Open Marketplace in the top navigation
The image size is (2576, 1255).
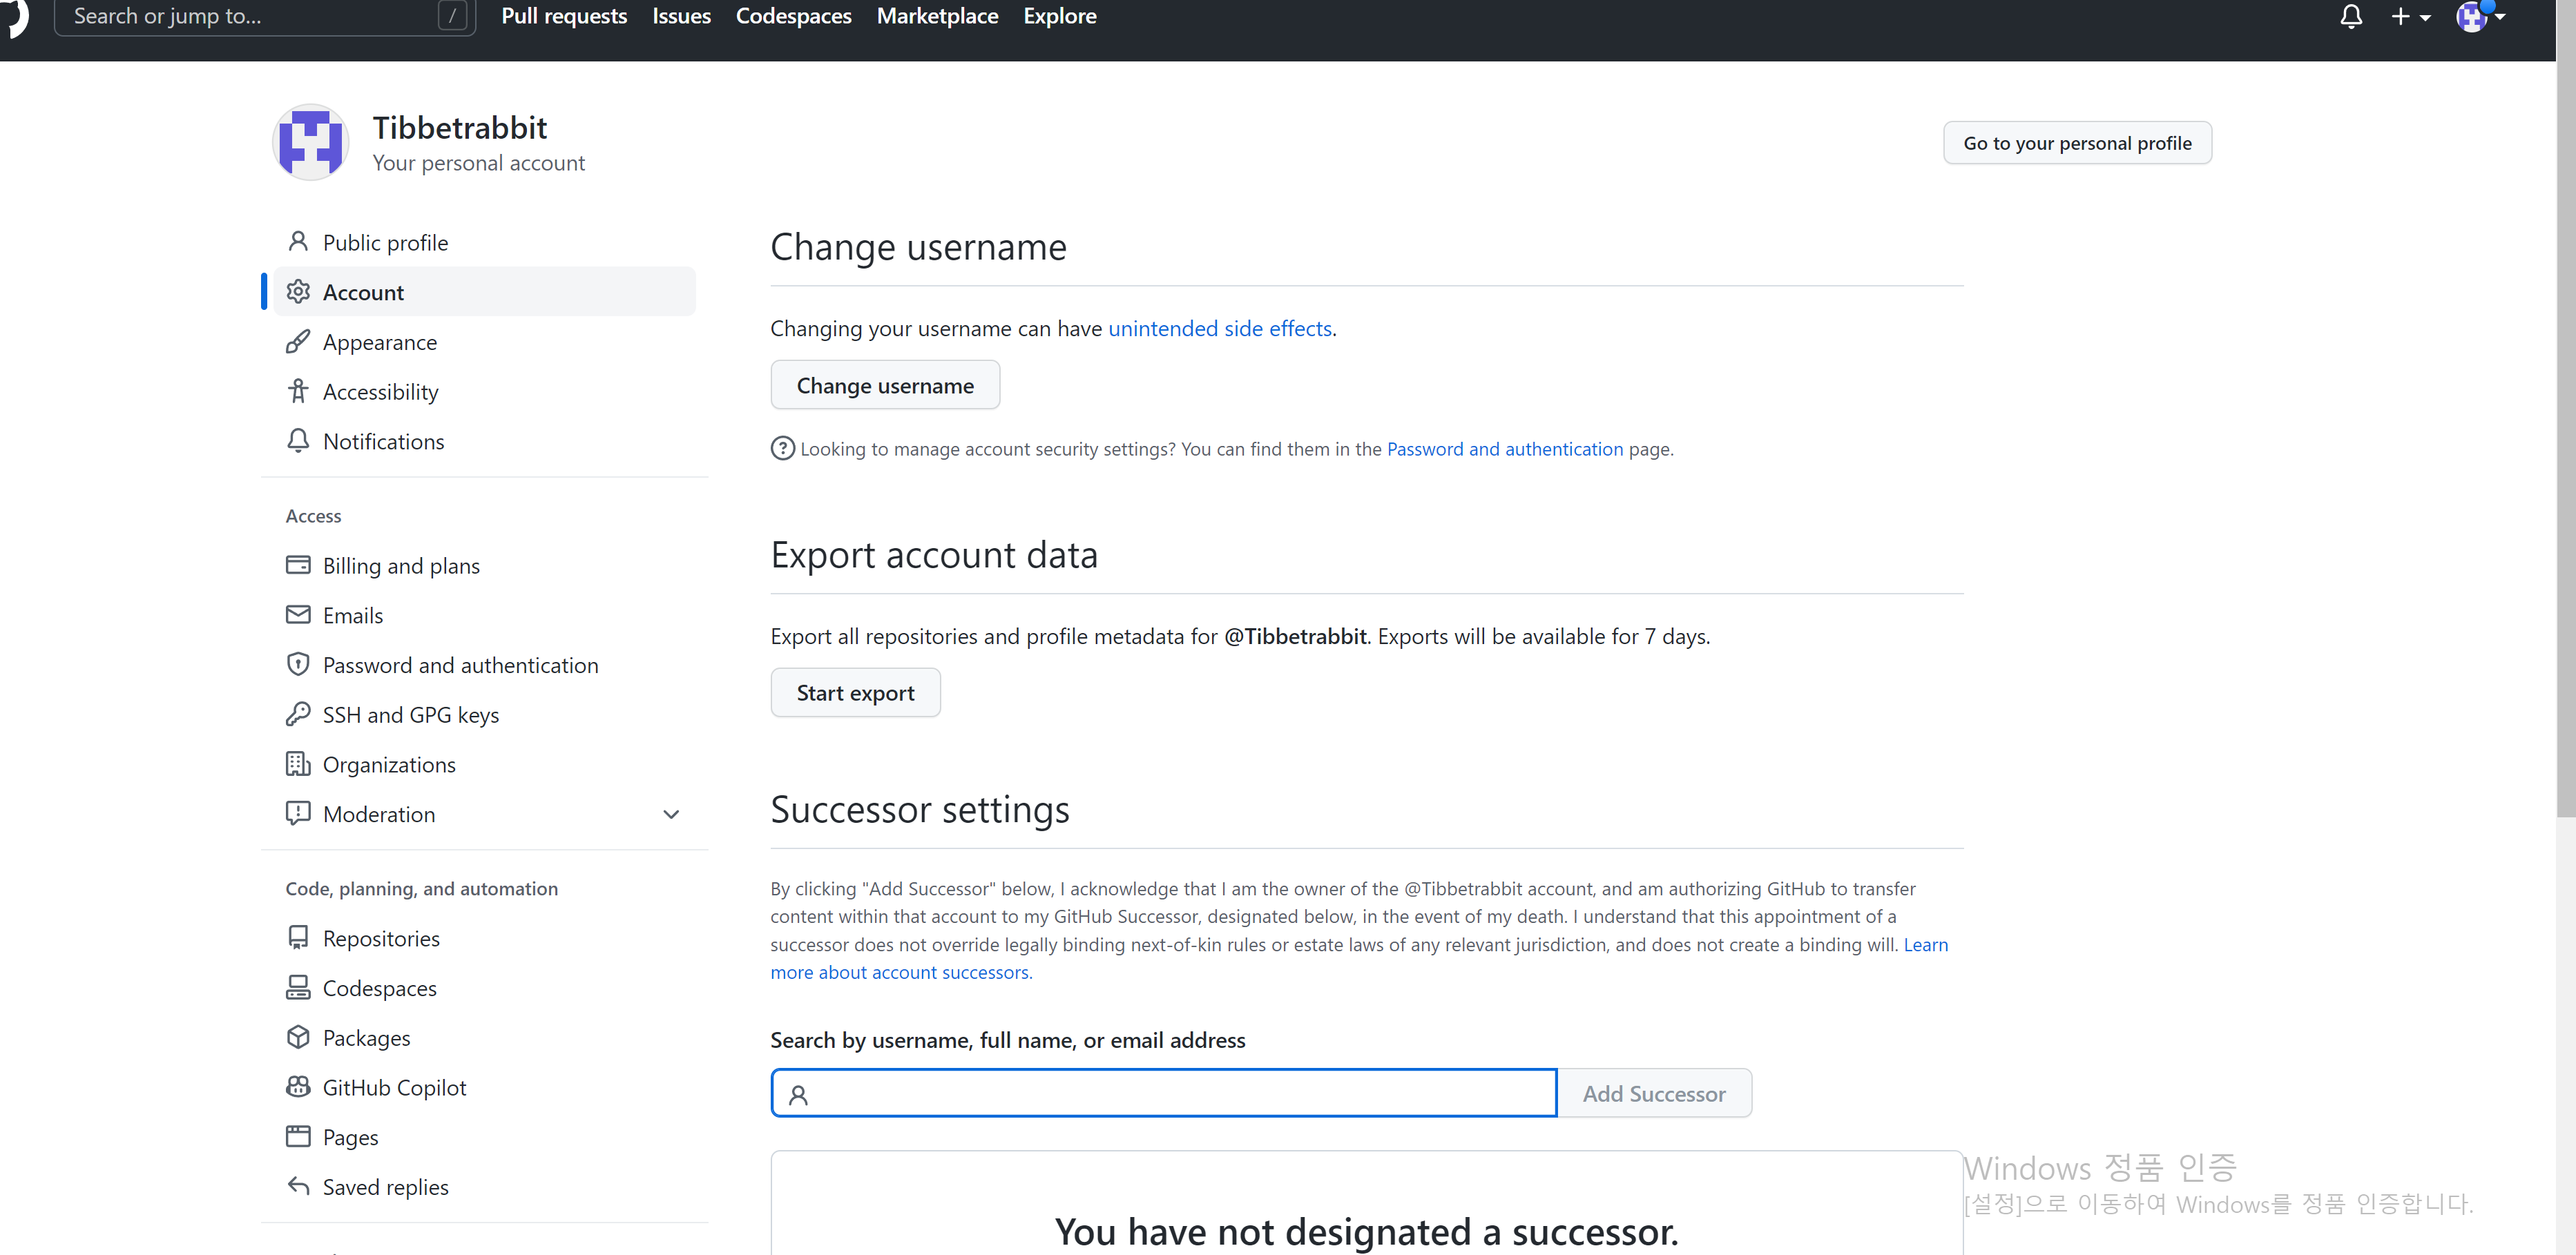coord(937,16)
